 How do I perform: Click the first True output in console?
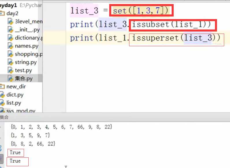[15, 152]
